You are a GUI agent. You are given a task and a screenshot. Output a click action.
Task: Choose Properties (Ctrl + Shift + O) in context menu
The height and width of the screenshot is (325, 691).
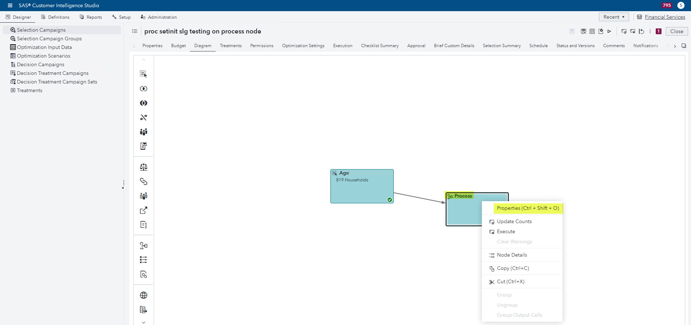click(528, 208)
